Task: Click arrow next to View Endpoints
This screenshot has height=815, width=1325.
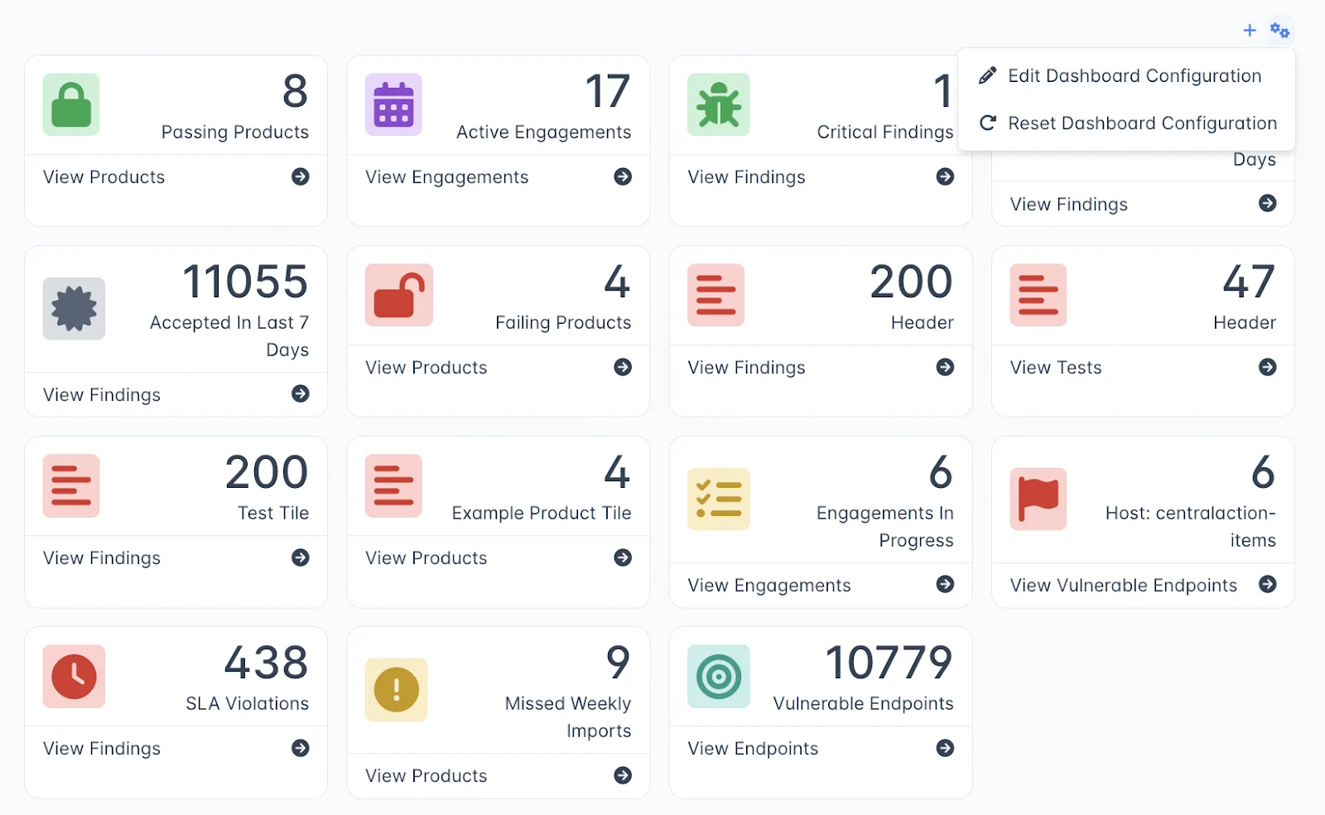Action: pyautogui.click(x=945, y=748)
